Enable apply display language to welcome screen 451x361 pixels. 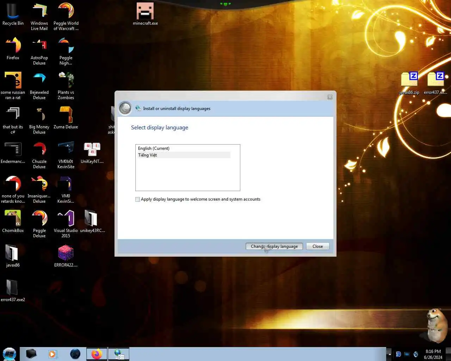[138, 199]
